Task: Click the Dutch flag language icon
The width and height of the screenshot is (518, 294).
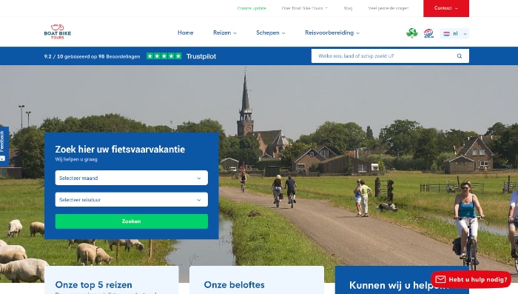Action: (x=446, y=33)
